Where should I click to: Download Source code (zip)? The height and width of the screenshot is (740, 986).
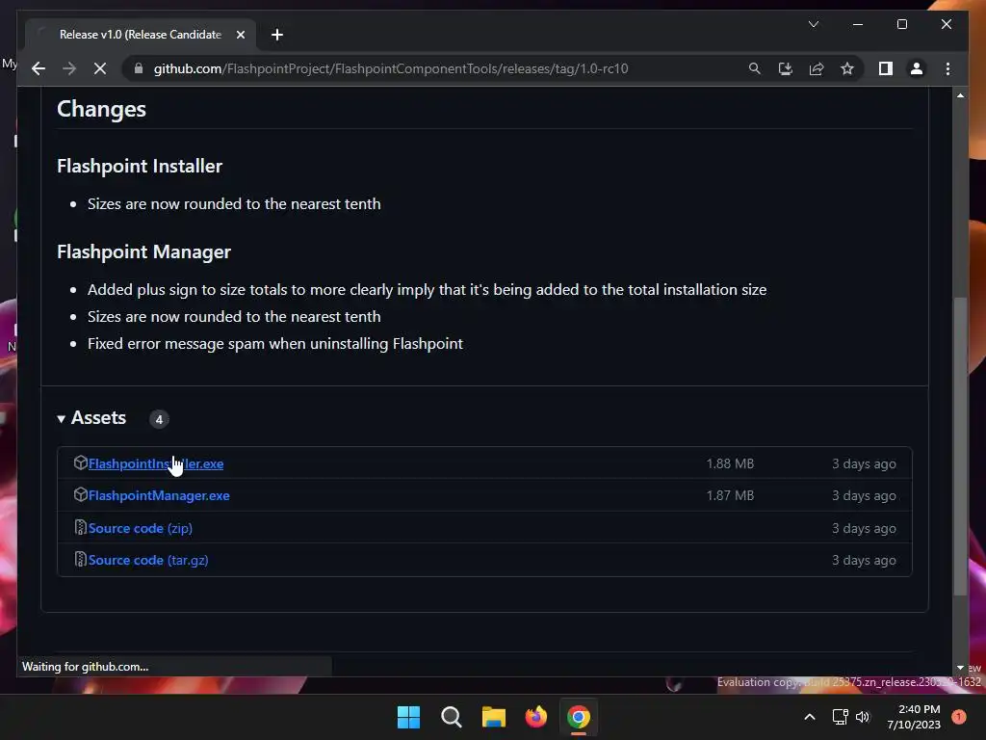pyautogui.click(x=141, y=528)
